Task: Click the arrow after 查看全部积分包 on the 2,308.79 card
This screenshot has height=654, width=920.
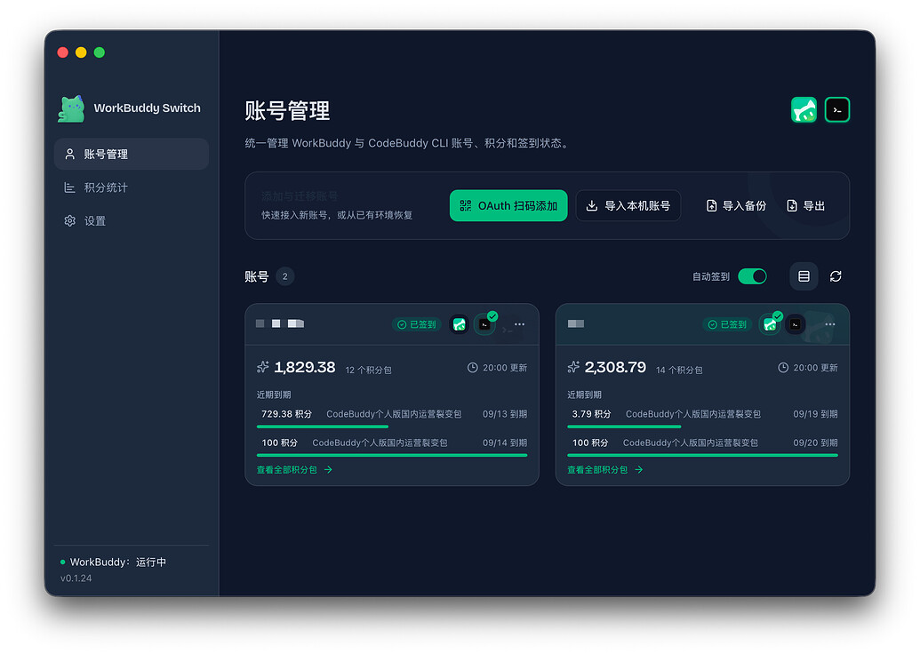Action: coord(638,470)
